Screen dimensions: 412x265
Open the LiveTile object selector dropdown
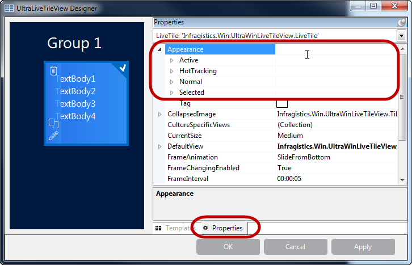pos(402,35)
